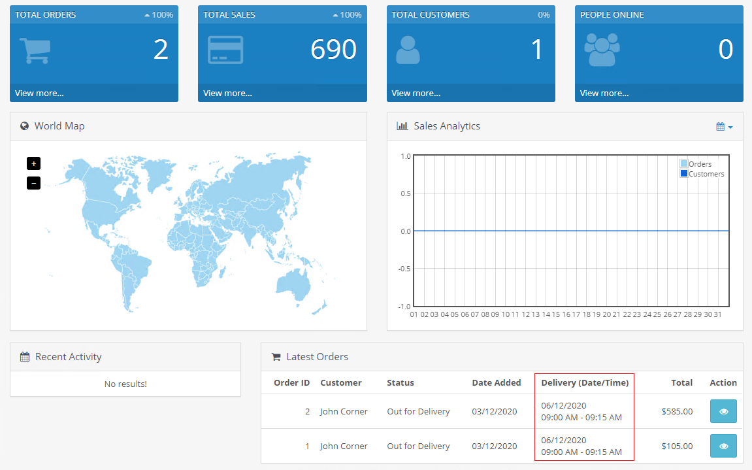Click the globe icon beside World Map
The image size is (752, 470).
point(24,126)
